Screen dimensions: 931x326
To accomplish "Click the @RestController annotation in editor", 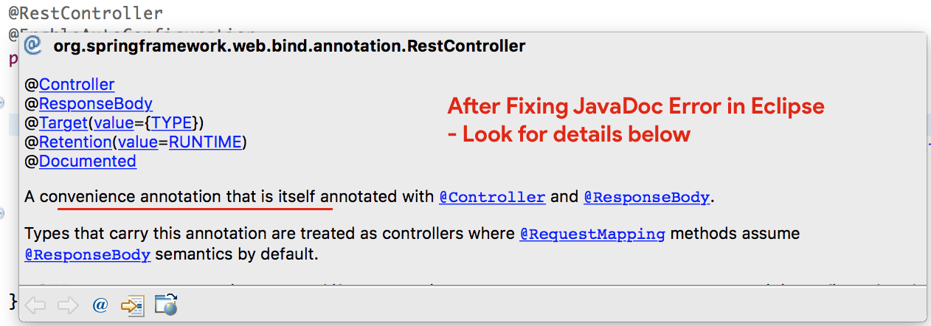I will pos(86,13).
